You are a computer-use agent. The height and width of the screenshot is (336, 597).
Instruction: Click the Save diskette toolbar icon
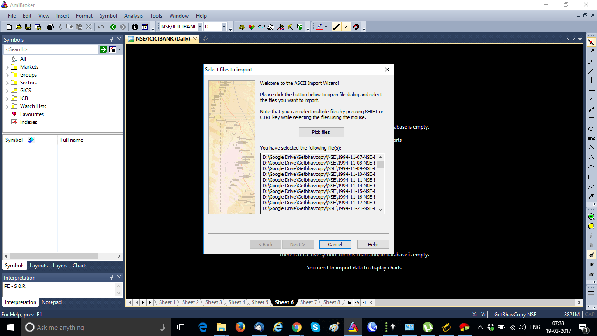pos(28,27)
